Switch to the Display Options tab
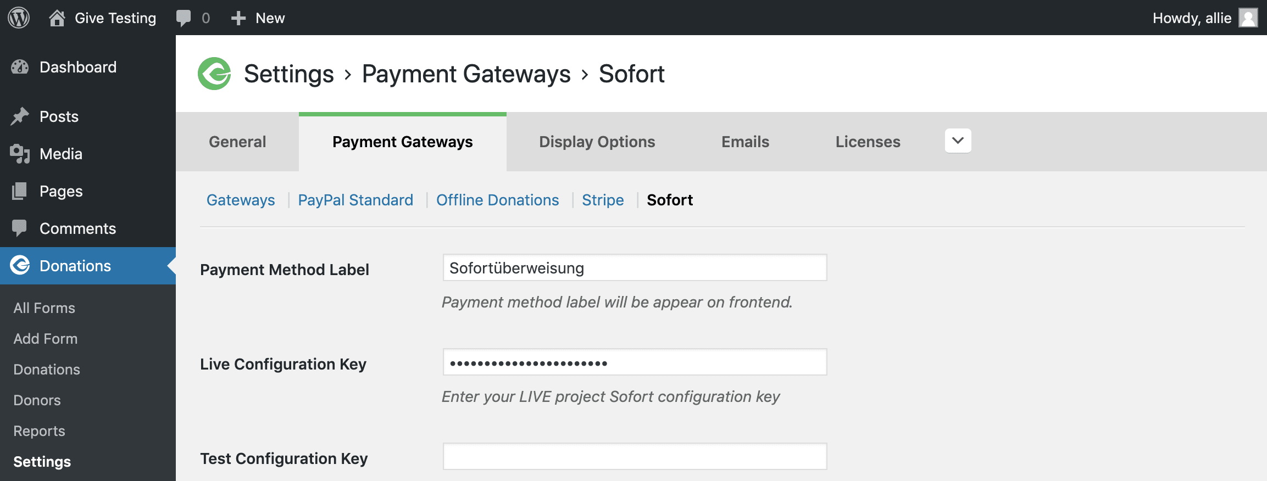1267x481 pixels. [597, 142]
